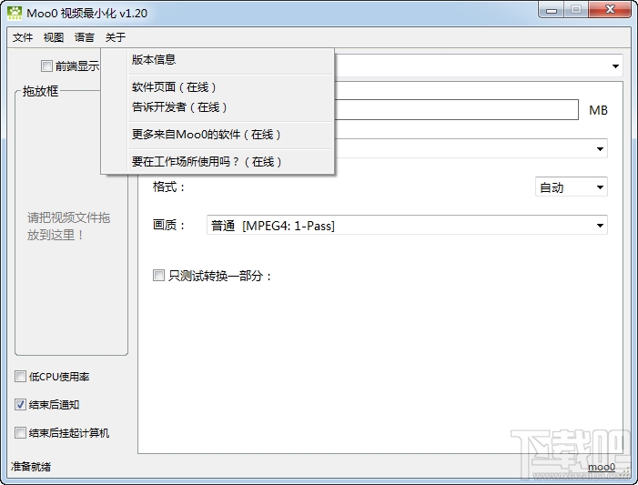The height and width of the screenshot is (485, 638).
Task: Open the moo0 link at bottom right
Action: (x=602, y=467)
